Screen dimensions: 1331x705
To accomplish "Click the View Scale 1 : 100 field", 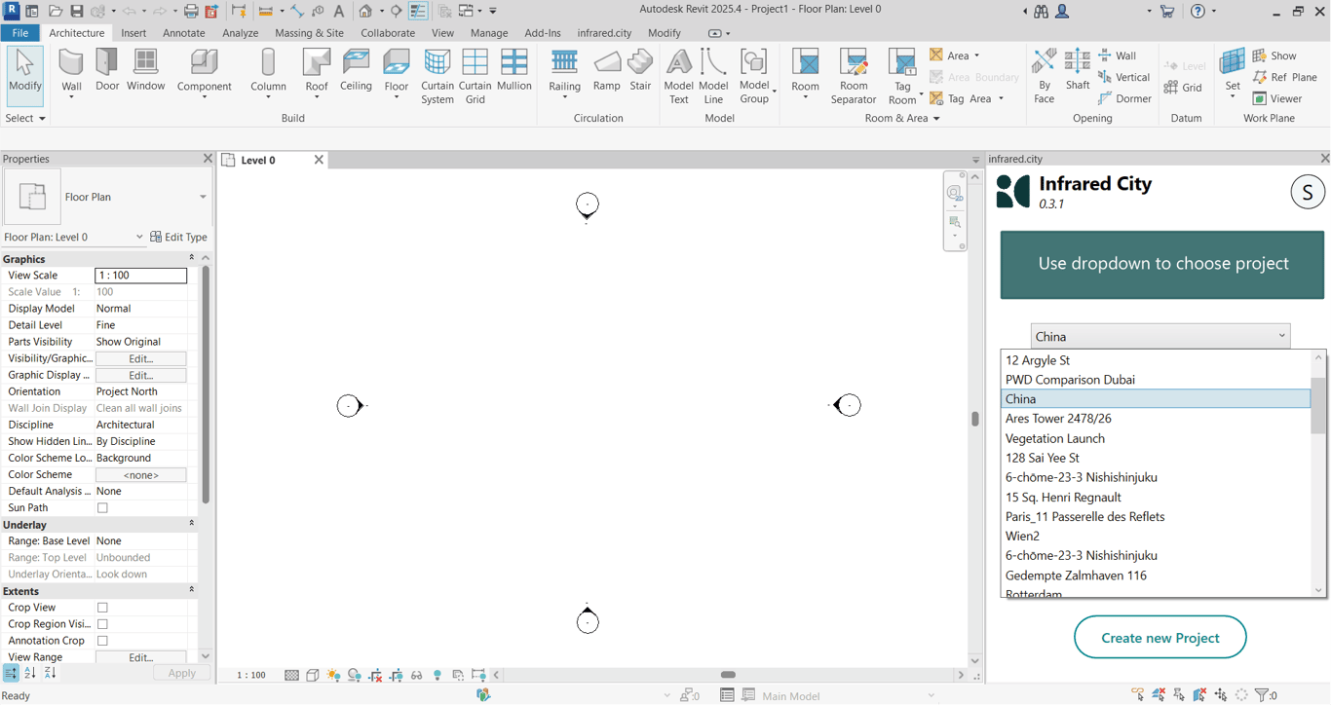I will (141, 276).
